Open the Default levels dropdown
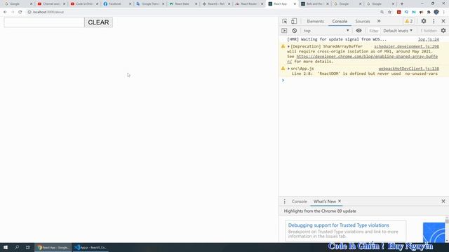The height and width of the screenshot is (252, 449). [x=398, y=31]
